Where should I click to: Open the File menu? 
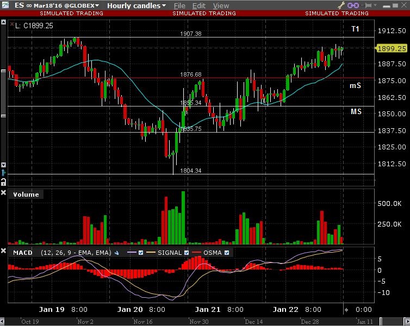[179, 5]
